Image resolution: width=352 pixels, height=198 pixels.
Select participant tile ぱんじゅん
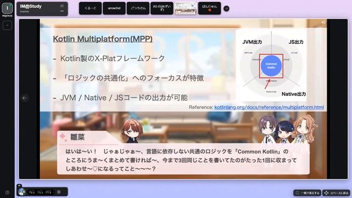pyautogui.click(x=210, y=8)
